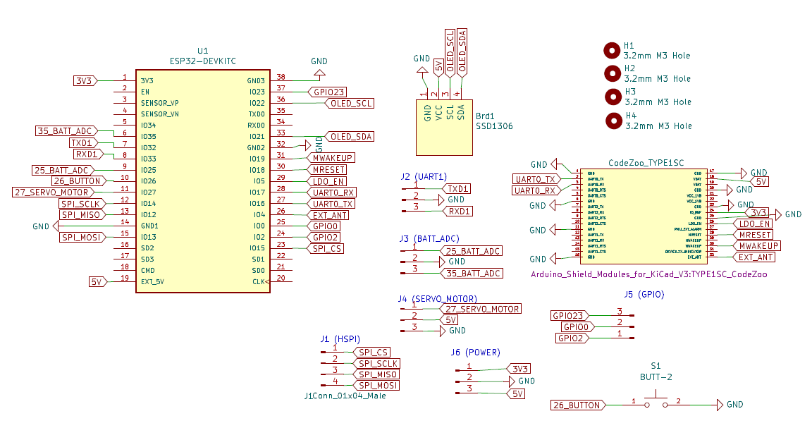This screenshot has height=428, width=812.
Task: Select 5V label at U1 EXT_5V pin
Action: point(98,282)
